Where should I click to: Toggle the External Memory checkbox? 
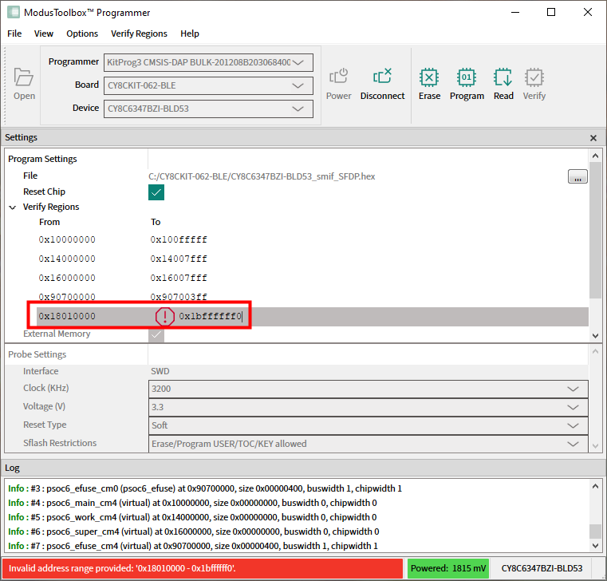[x=156, y=334]
